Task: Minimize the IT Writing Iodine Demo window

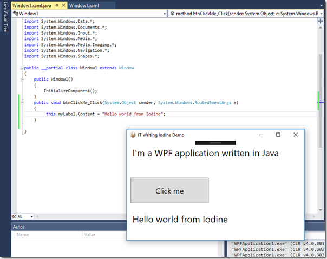Action: coord(261,135)
